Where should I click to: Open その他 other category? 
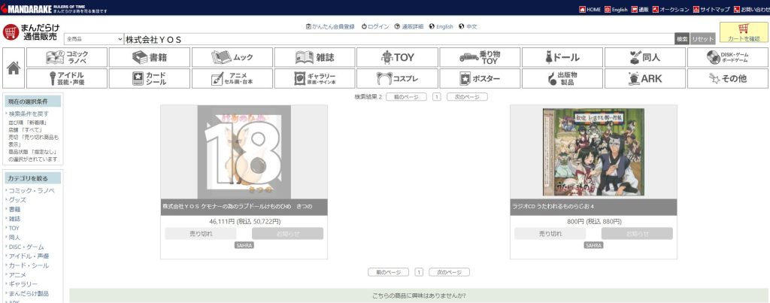[x=728, y=79]
